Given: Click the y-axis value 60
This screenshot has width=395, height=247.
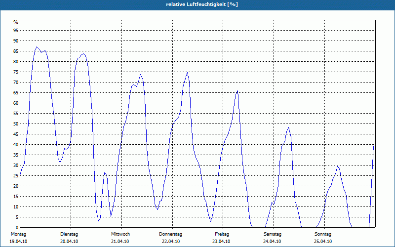Looking at the screenshot, I should 16,103.
